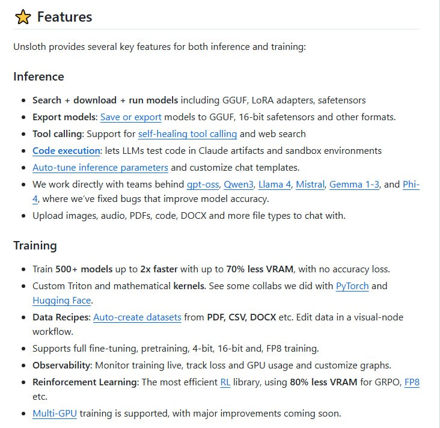The height and width of the screenshot is (428, 440).
Task: Click the Training section heading
Action: pyautogui.click(x=35, y=246)
